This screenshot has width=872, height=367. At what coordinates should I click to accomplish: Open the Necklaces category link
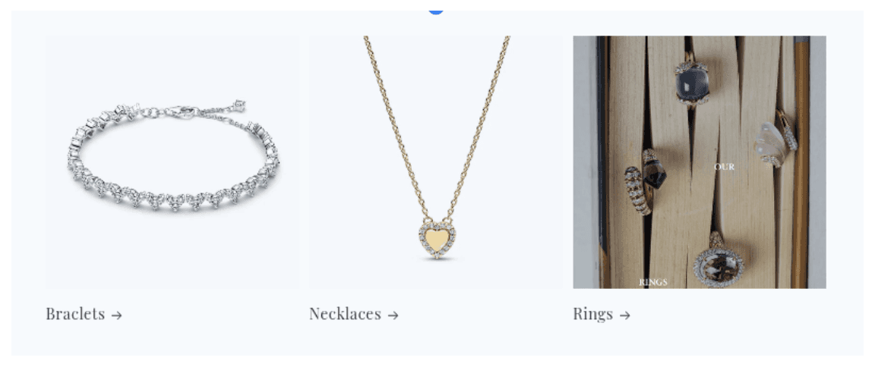pos(354,314)
